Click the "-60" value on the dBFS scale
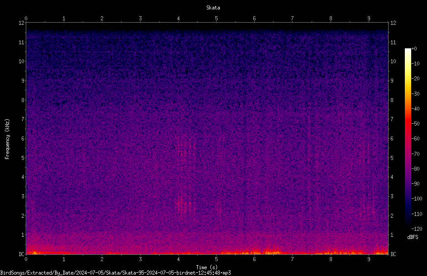427x276 pixels. [415, 139]
